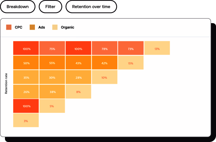The height and width of the screenshot is (142, 216).
Task: Click the 78% retention cell
Action: pyautogui.click(x=104, y=49)
